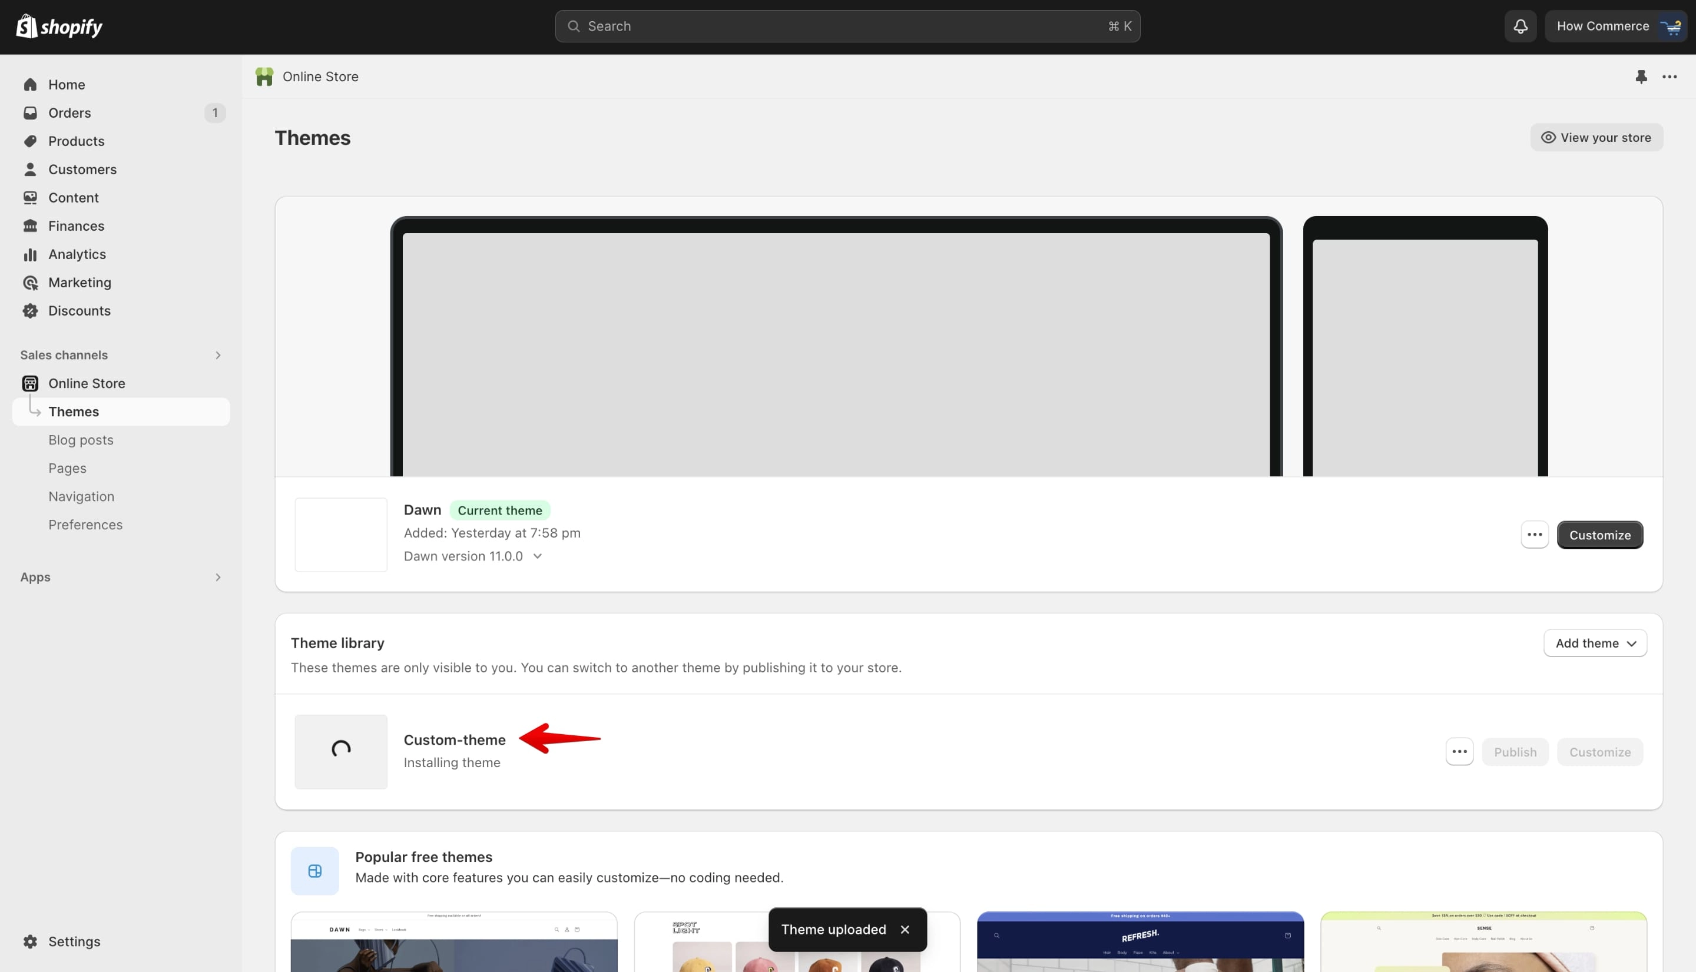Go to Blog posts

coord(81,440)
